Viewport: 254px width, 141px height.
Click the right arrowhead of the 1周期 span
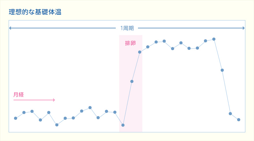(x=243, y=28)
